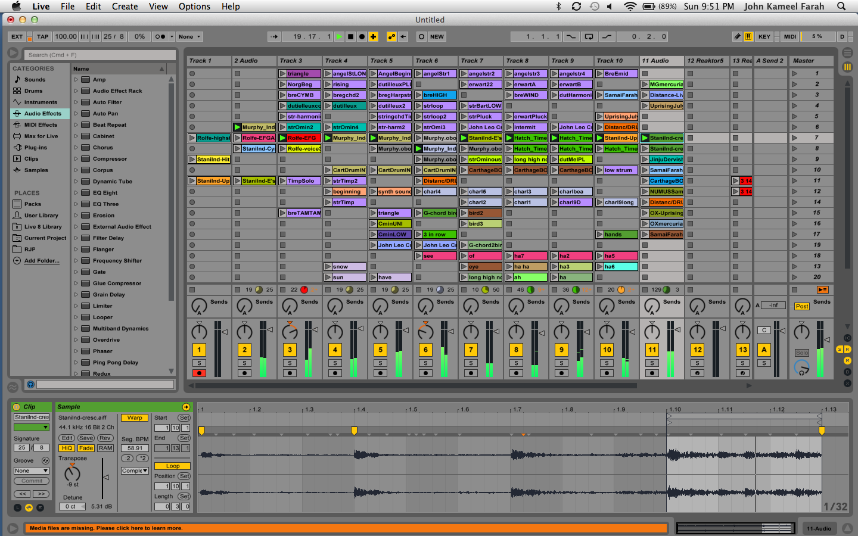
Task: Open the Options menu
Action: (x=194, y=7)
